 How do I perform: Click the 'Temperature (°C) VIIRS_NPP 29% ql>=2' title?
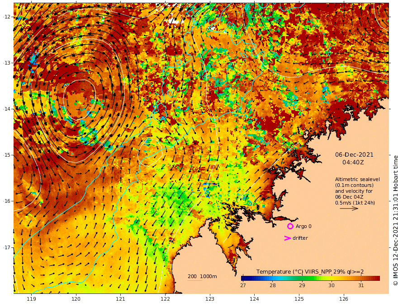310,272
